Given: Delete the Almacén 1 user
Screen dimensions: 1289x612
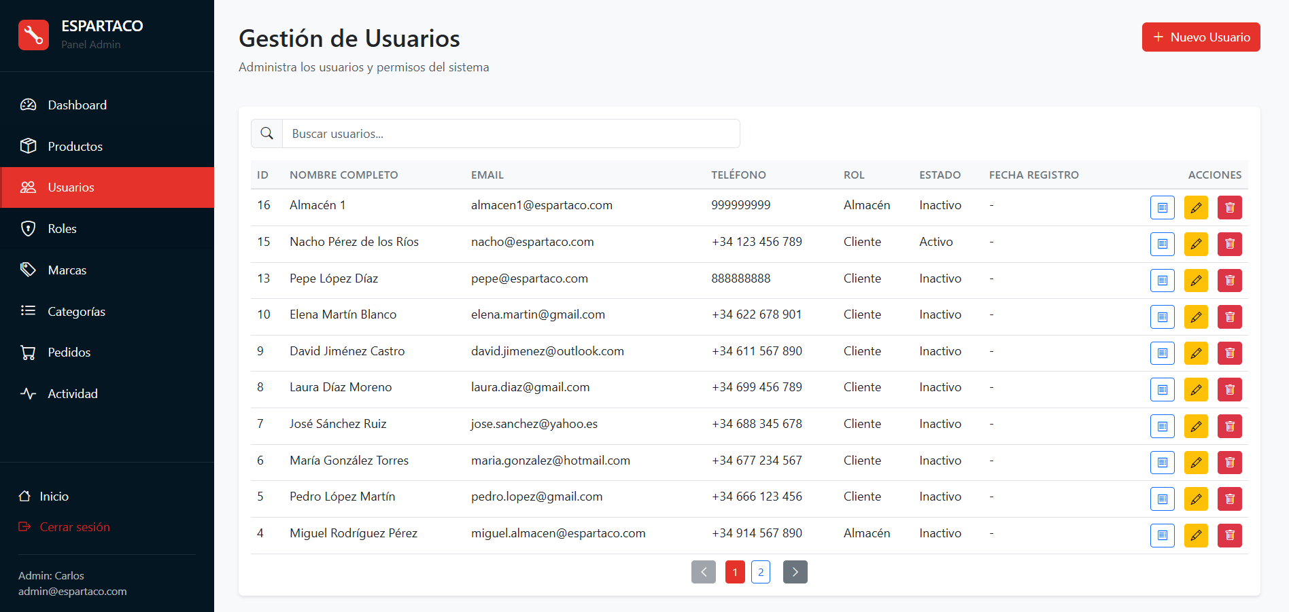Looking at the screenshot, I should pos(1230,208).
